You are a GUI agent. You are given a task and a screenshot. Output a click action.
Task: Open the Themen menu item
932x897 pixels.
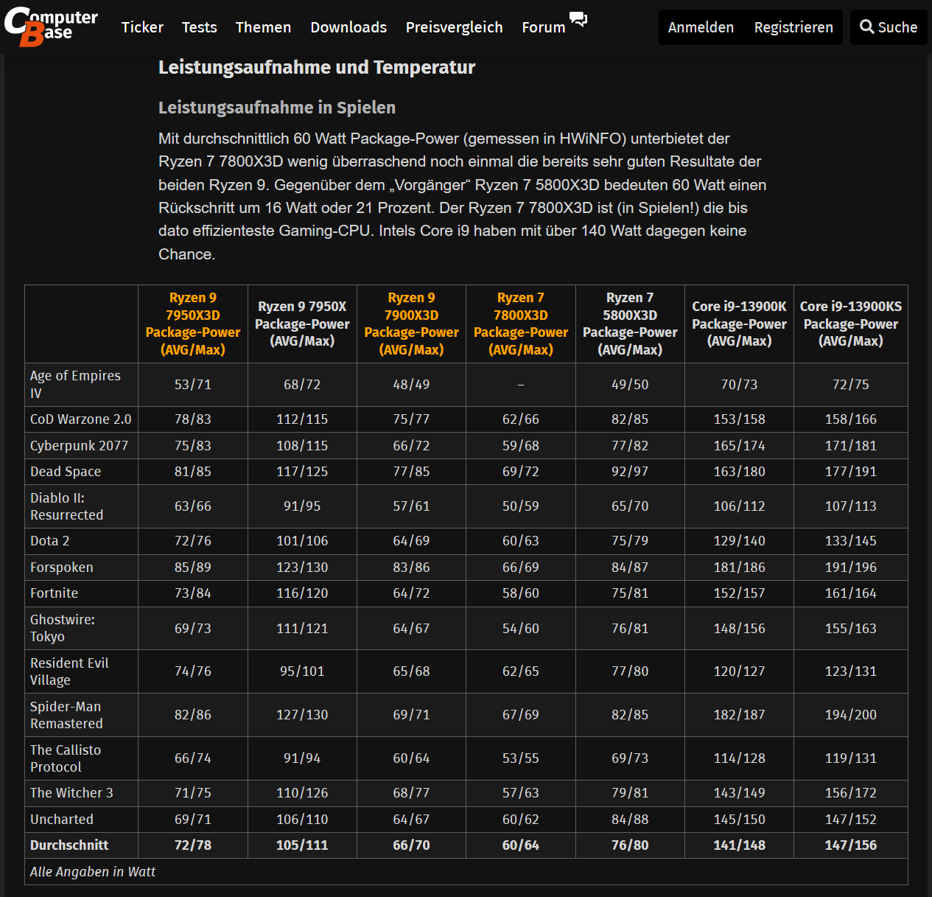(263, 27)
